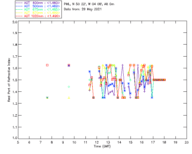The width and height of the screenshot is (192, 154).
Task: Click the y-axis tick label 1.0
Action: pos(15,138)
